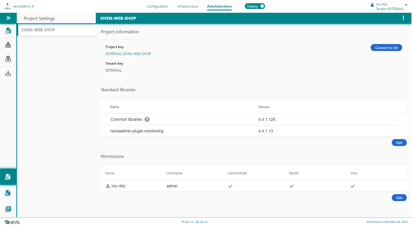Image resolution: width=412 pixels, height=226 pixels.
Task: Click the Version column header
Action: pyautogui.click(x=264, y=107)
